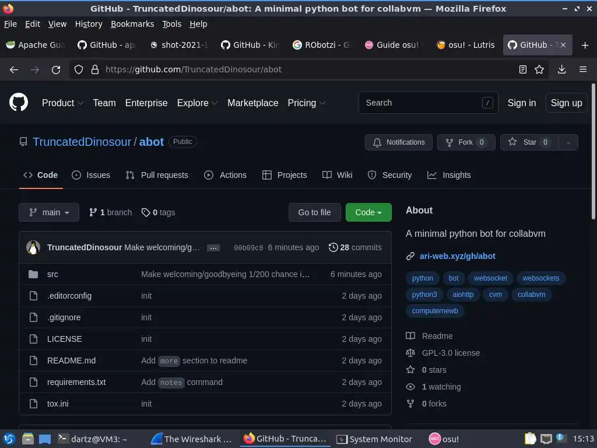Open the src folder
597x448 pixels.
tap(52, 274)
